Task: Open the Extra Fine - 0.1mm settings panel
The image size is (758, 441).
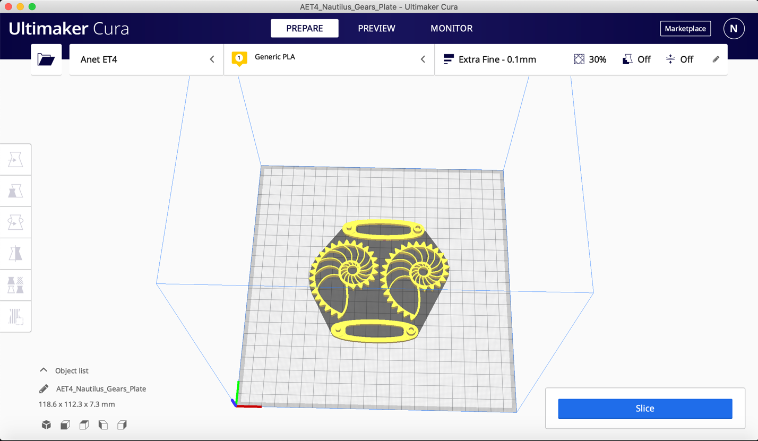Action: (581, 59)
